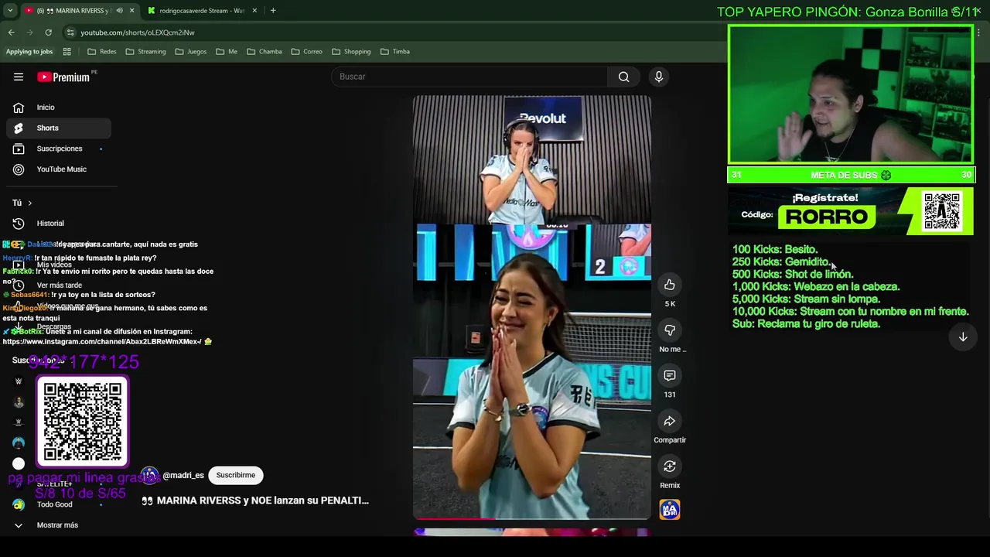Image resolution: width=990 pixels, height=557 pixels.
Task: Subscribe to @madri_es with Suscribirme
Action: [x=236, y=475]
